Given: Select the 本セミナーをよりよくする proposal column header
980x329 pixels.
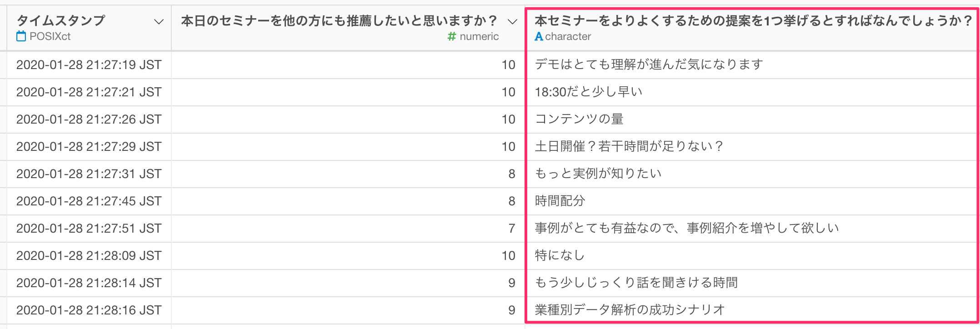Looking at the screenshot, I should point(752,28).
